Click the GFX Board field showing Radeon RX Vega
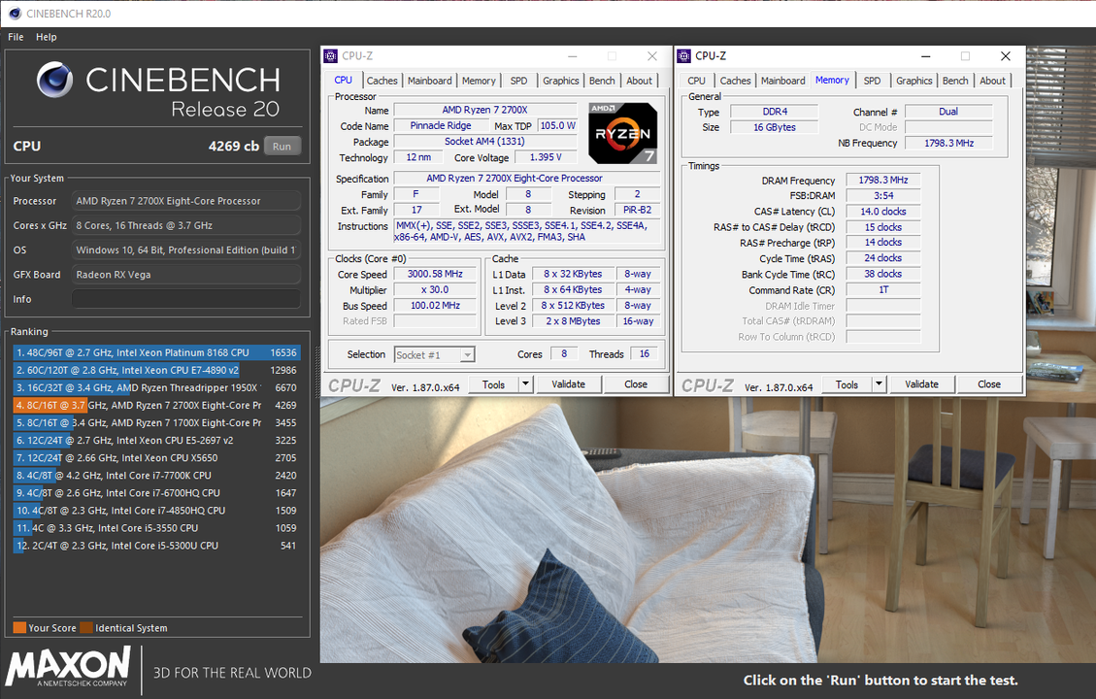1096x699 pixels. click(x=186, y=275)
